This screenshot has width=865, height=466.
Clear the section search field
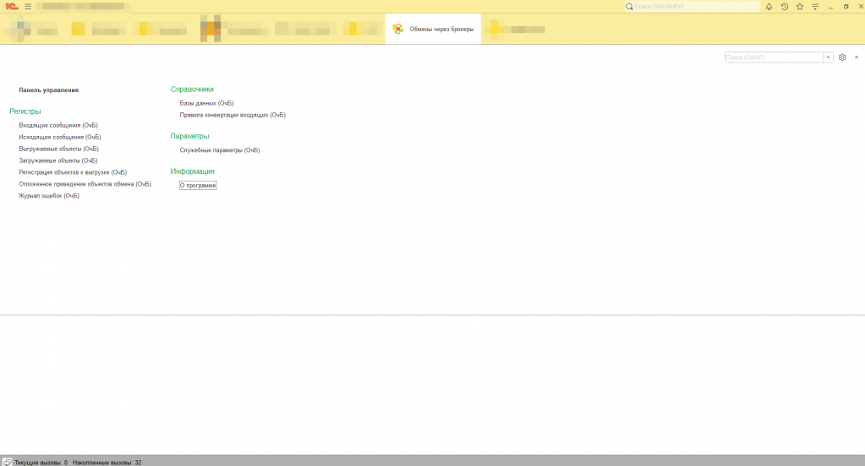tap(828, 57)
